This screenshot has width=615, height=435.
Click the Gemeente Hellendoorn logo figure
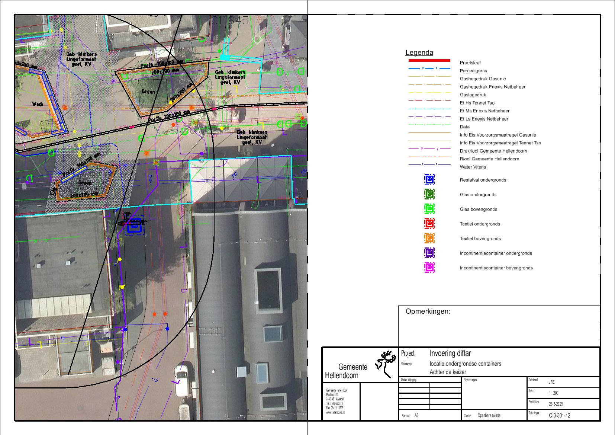[385, 364]
